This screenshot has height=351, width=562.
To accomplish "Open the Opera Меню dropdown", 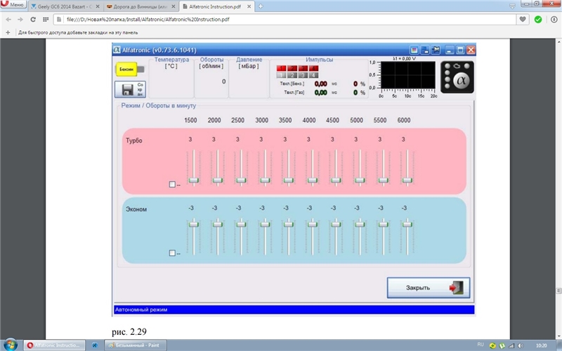I will [14, 6].
